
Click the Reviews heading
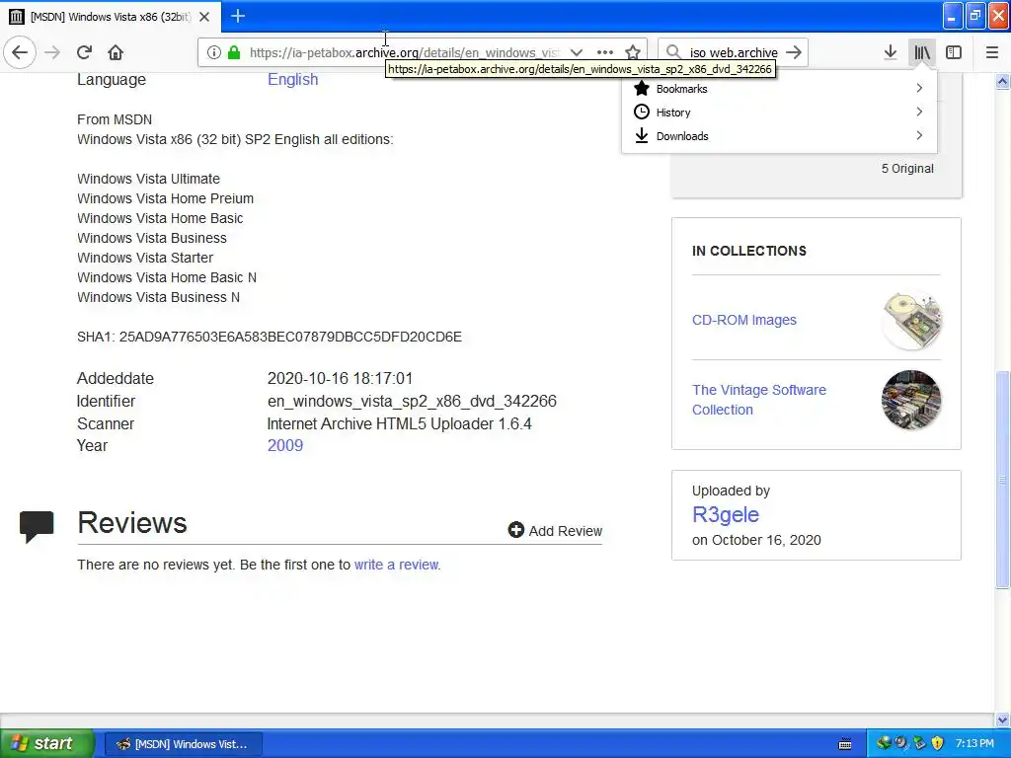132,523
